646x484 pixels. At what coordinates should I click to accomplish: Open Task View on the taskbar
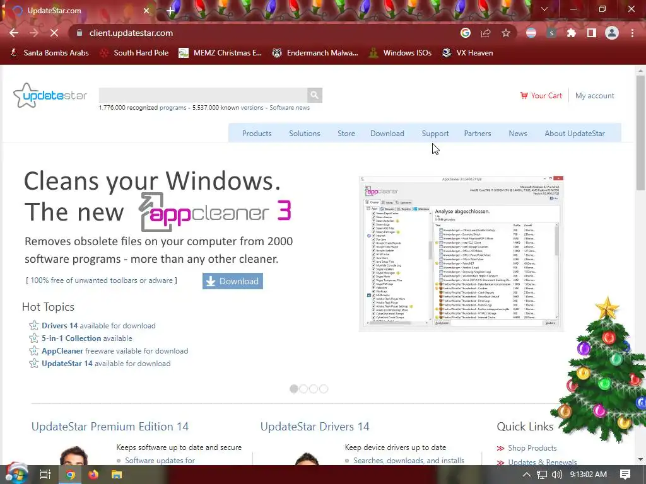click(x=45, y=475)
